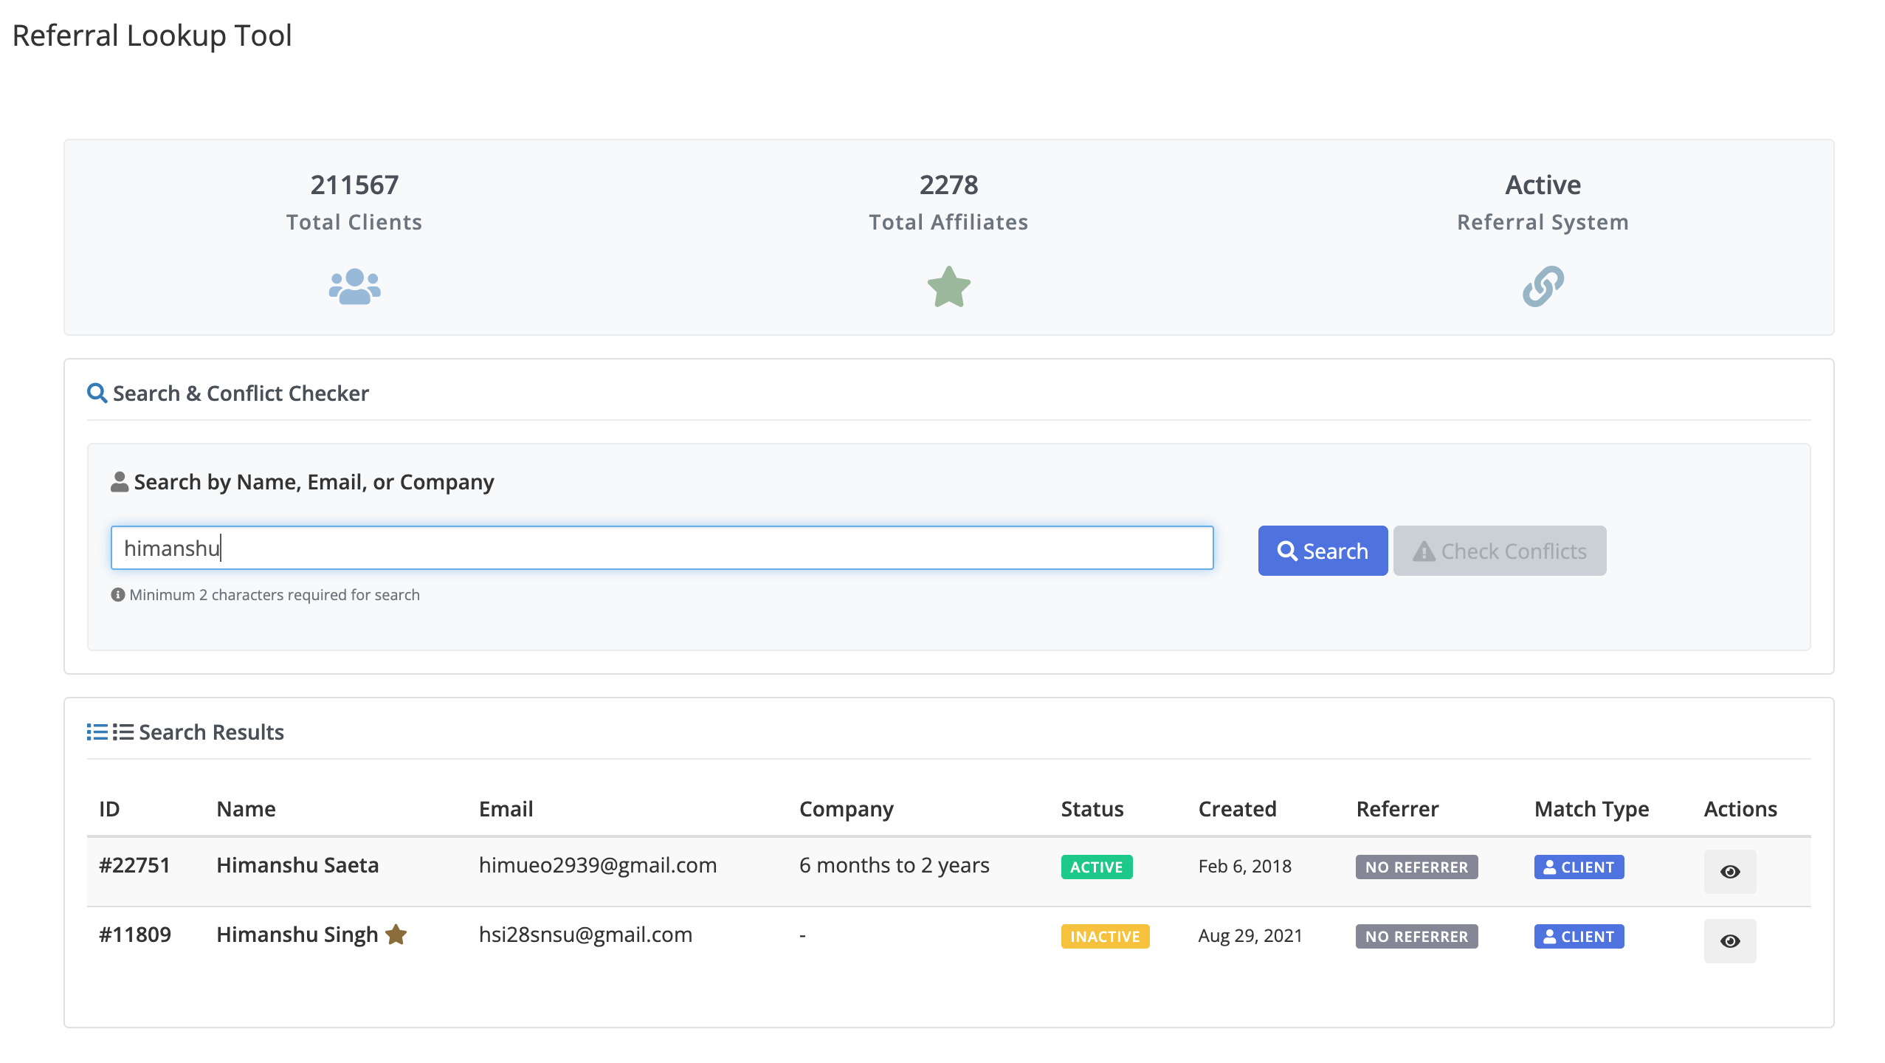
Task: Click email himueo2939@gmail.com
Action: point(598,865)
